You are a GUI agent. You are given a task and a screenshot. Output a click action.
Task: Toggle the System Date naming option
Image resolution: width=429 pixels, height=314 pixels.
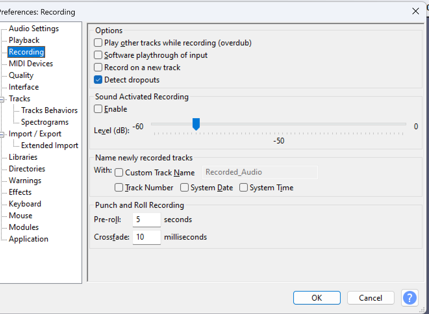(184, 188)
